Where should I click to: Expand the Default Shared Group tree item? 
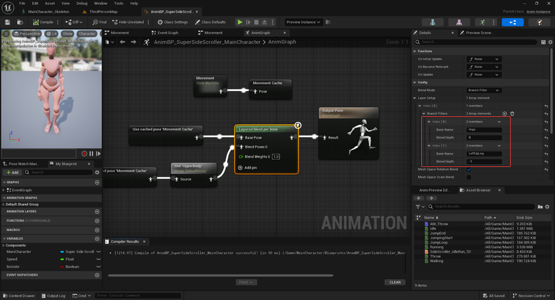(x=4, y=204)
